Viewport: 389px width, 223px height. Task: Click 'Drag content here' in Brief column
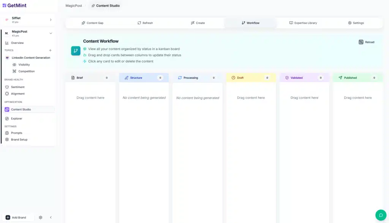90,98
